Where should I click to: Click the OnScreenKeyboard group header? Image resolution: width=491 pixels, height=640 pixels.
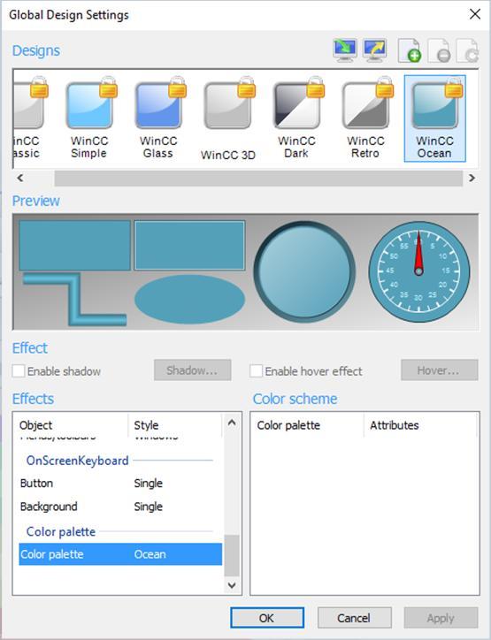tap(78, 461)
